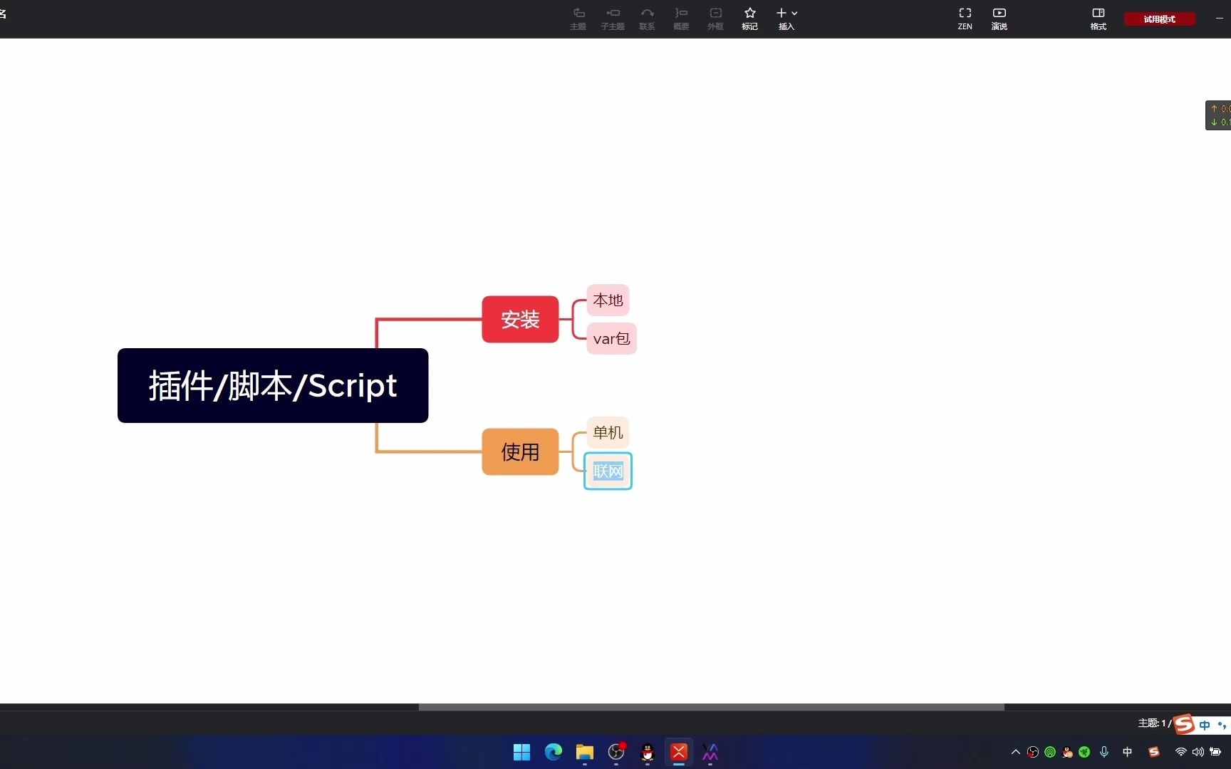Toggle the microphone in the system tray
Viewport: 1231px width, 769px height.
(1104, 752)
